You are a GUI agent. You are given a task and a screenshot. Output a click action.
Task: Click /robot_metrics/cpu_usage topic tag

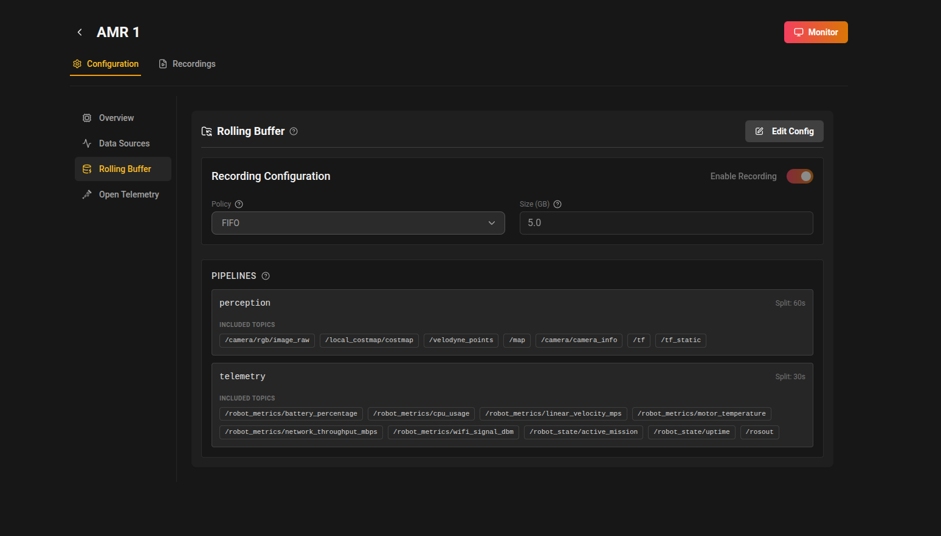coord(421,414)
